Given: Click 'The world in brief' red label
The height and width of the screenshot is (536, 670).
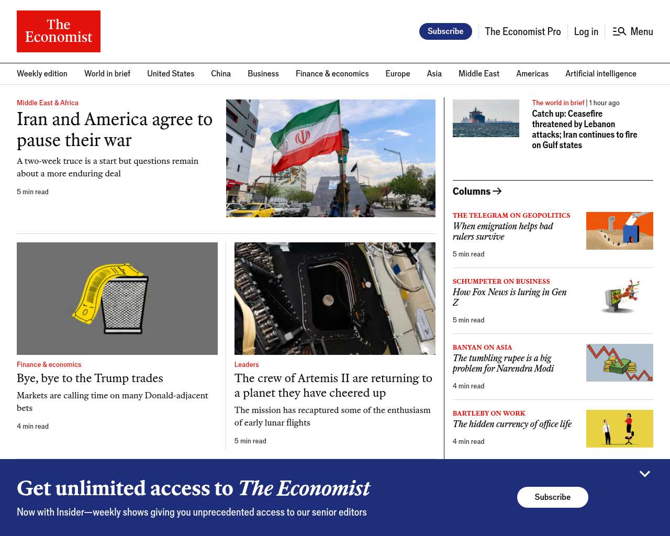Looking at the screenshot, I should click(x=558, y=103).
